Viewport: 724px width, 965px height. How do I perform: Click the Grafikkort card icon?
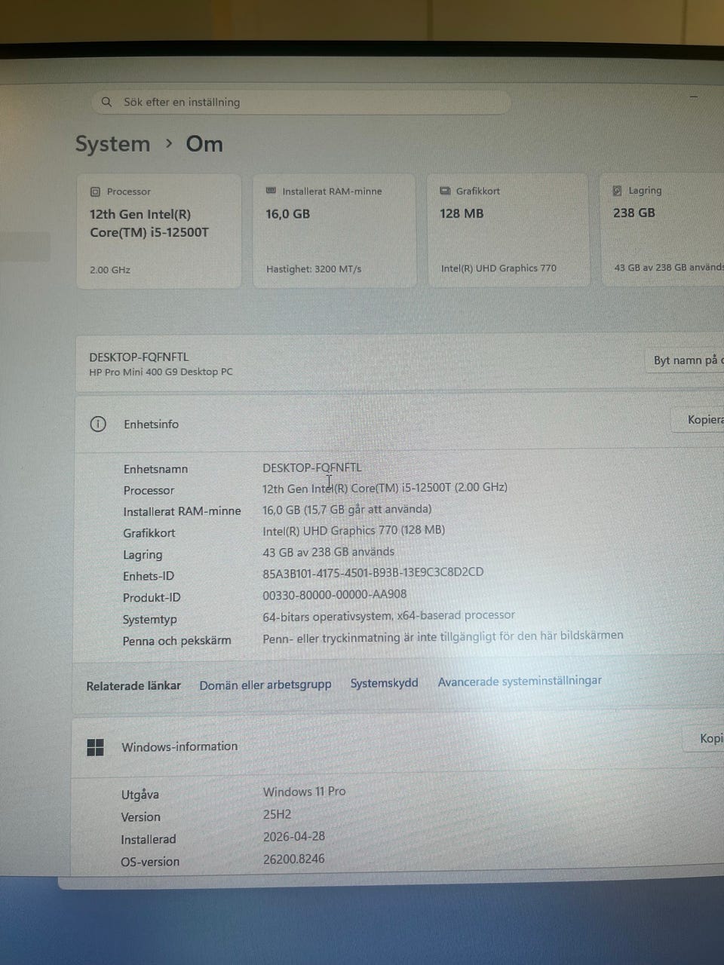pyautogui.click(x=445, y=191)
